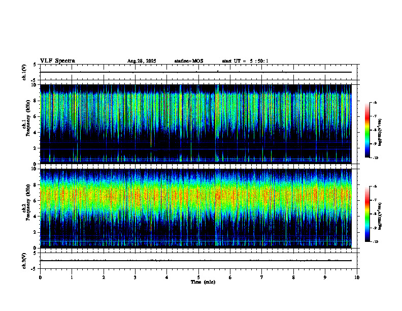Click the "ch.1(V)" axis label
Image resolution: width=402 pixels, height=311 pixels.
[24, 72]
